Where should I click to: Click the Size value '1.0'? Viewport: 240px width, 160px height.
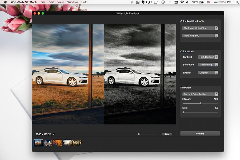(x=217, y=108)
